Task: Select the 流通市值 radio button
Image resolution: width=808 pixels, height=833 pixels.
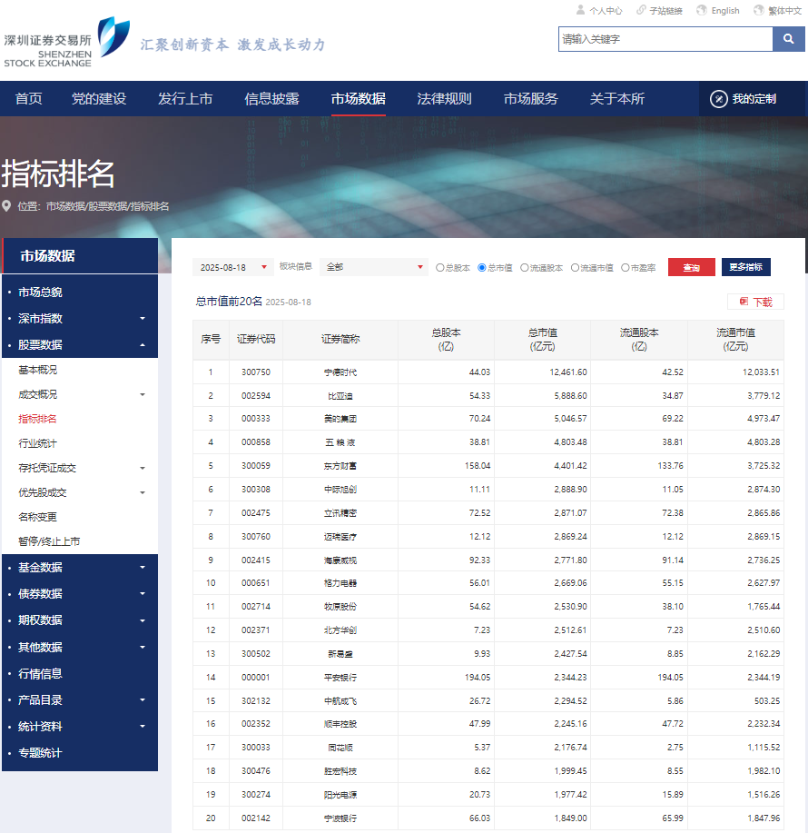Action: [x=575, y=268]
